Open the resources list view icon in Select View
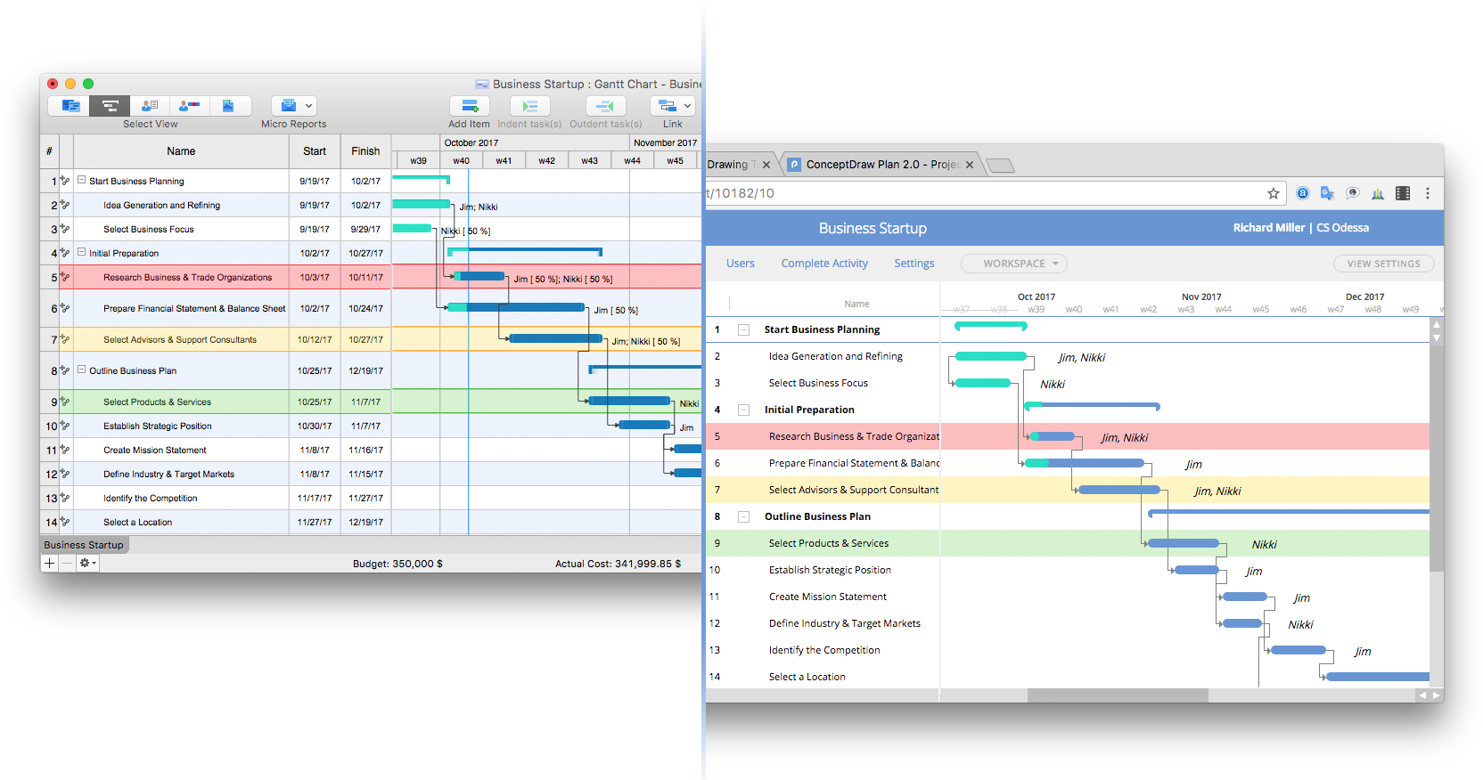The image size is (1483, 780). pyautogui.click(x=150, y=106)
